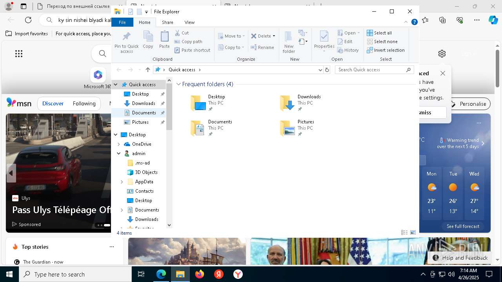Expand AppData tree node
502x282 pixels.
click(122, 182)
